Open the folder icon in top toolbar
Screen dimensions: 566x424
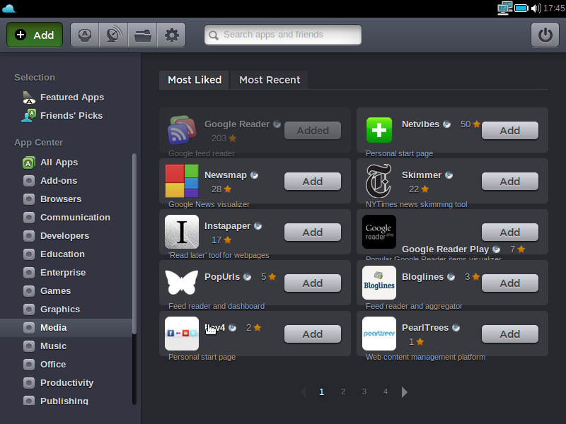[142, 35]
